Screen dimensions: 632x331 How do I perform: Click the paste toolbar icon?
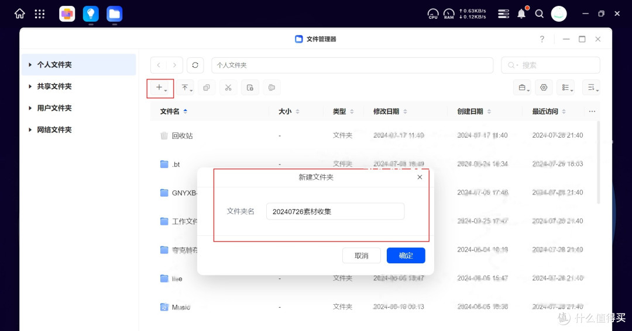(250, 88)
